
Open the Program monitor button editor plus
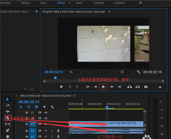160,87
